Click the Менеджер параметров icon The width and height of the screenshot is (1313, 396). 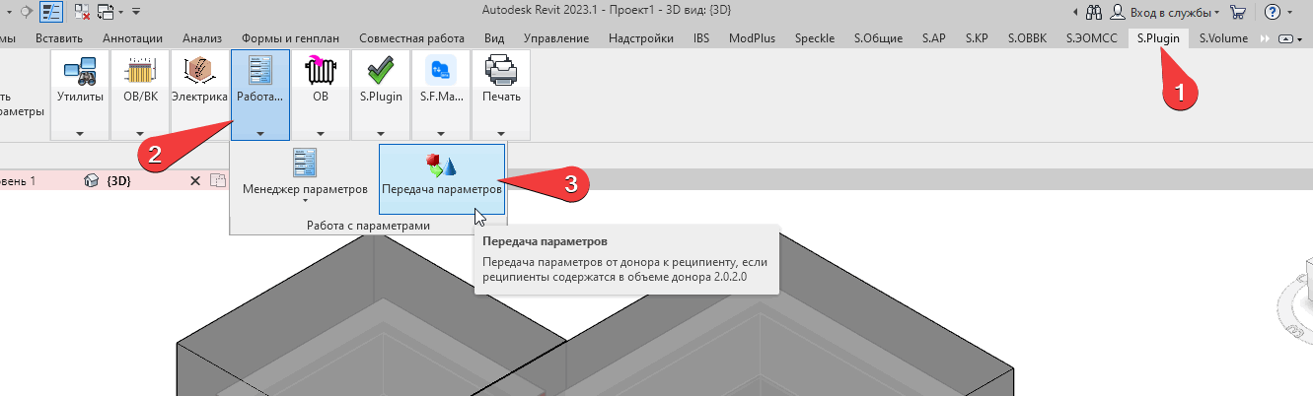point(305,164)
